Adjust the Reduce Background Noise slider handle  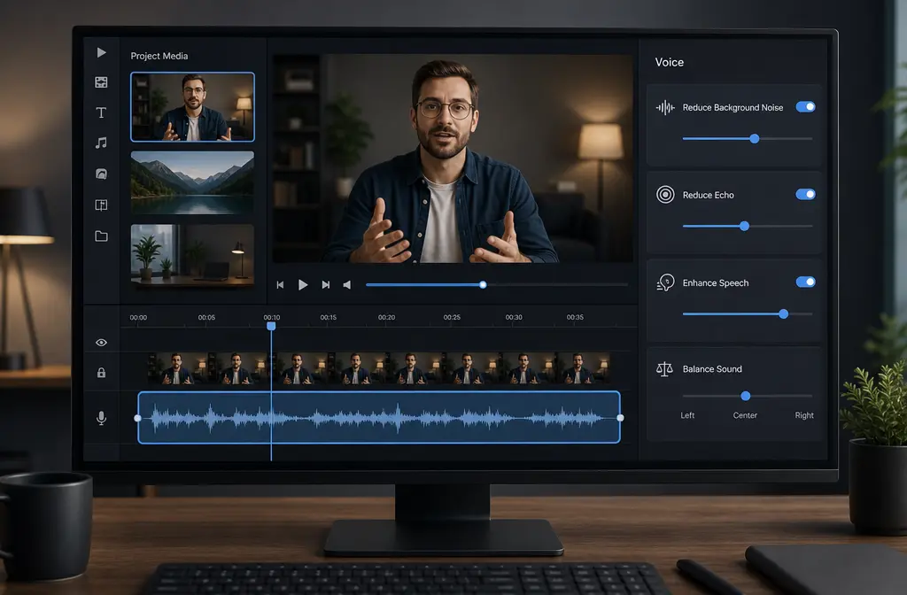[755, 139]
